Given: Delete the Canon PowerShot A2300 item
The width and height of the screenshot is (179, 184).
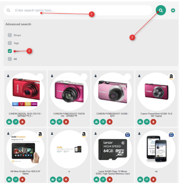Looking at the screenshot, I should 153,122.
